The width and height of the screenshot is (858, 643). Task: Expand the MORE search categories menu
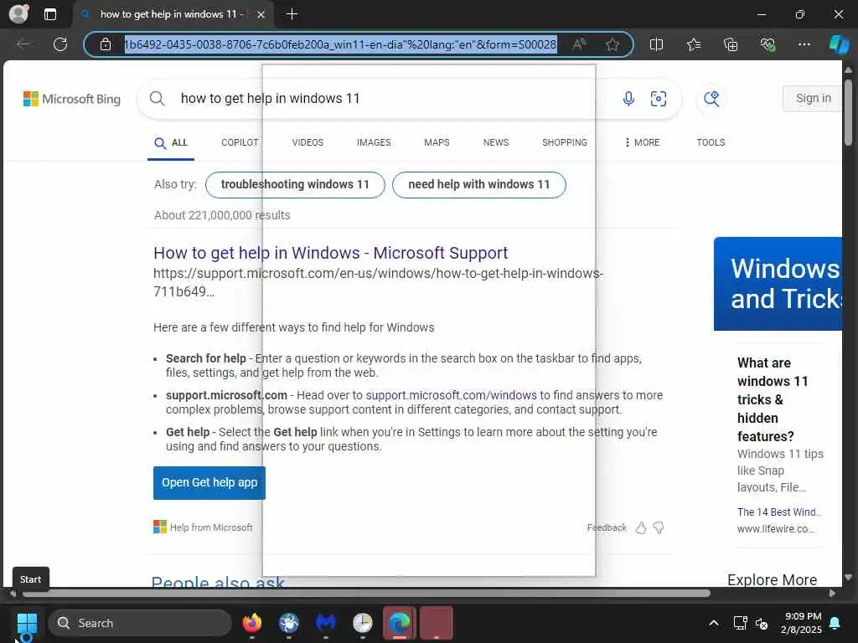coord(643,142)
